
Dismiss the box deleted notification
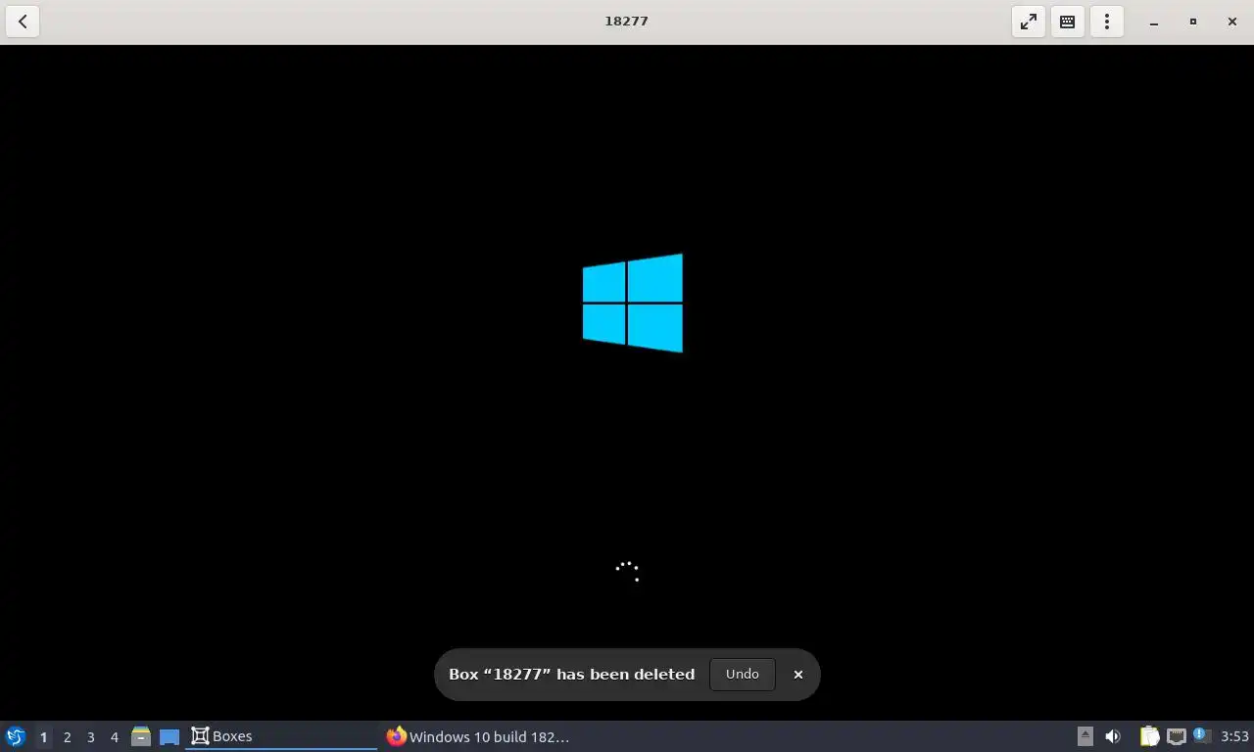798,675
